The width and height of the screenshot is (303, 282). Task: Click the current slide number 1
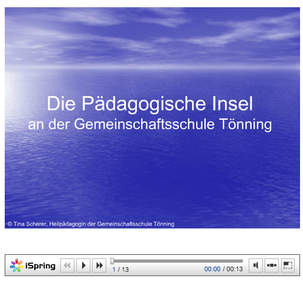(x=114, y=269)
